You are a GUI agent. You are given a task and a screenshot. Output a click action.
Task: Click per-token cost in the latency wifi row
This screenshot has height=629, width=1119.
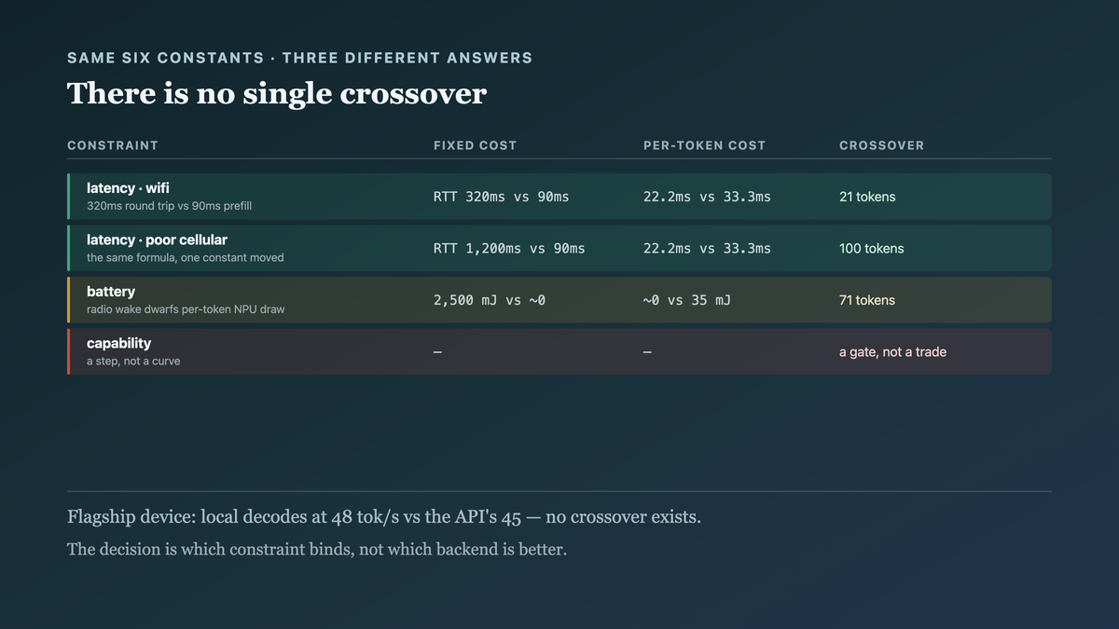[707, 197]
